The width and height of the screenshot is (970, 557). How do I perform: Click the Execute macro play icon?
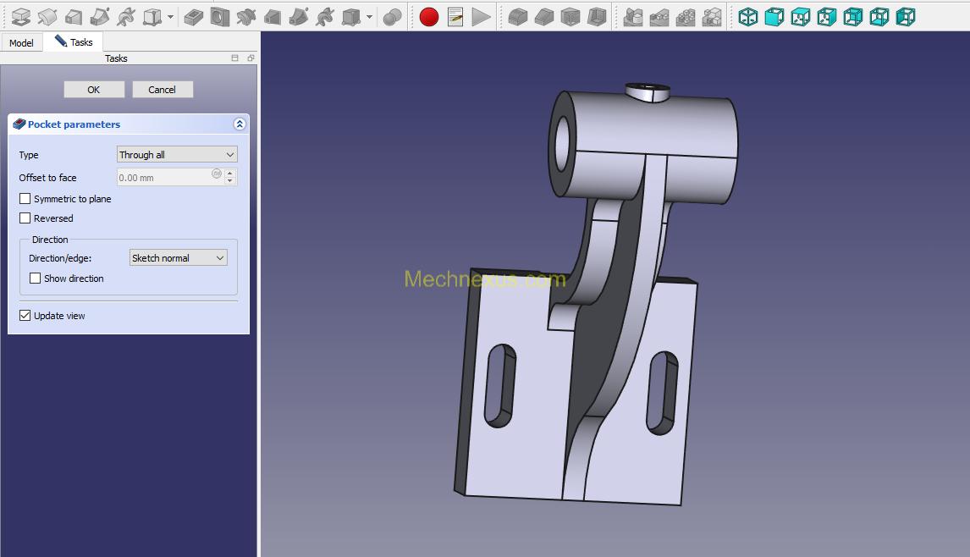pyautogui.click(x=481, y=17)
